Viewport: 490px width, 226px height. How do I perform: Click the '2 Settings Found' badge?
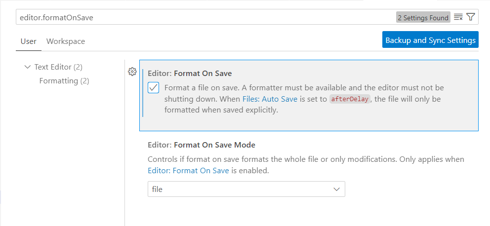423,17
